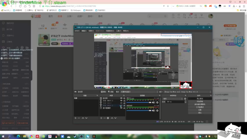247x139 pixels.
Task: Open source Filters button in OBS toolbar
Action: coord(111,92)
